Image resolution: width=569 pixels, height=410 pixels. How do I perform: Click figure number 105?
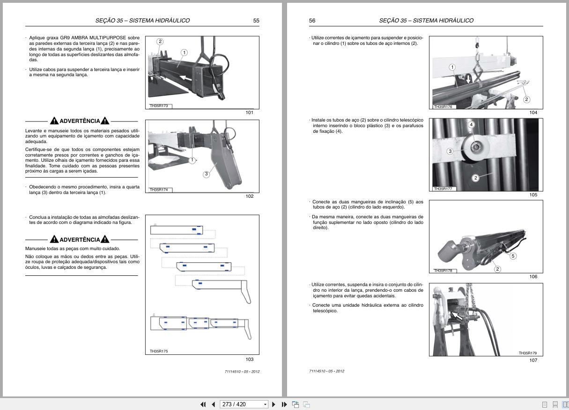[x=533, y=195]
